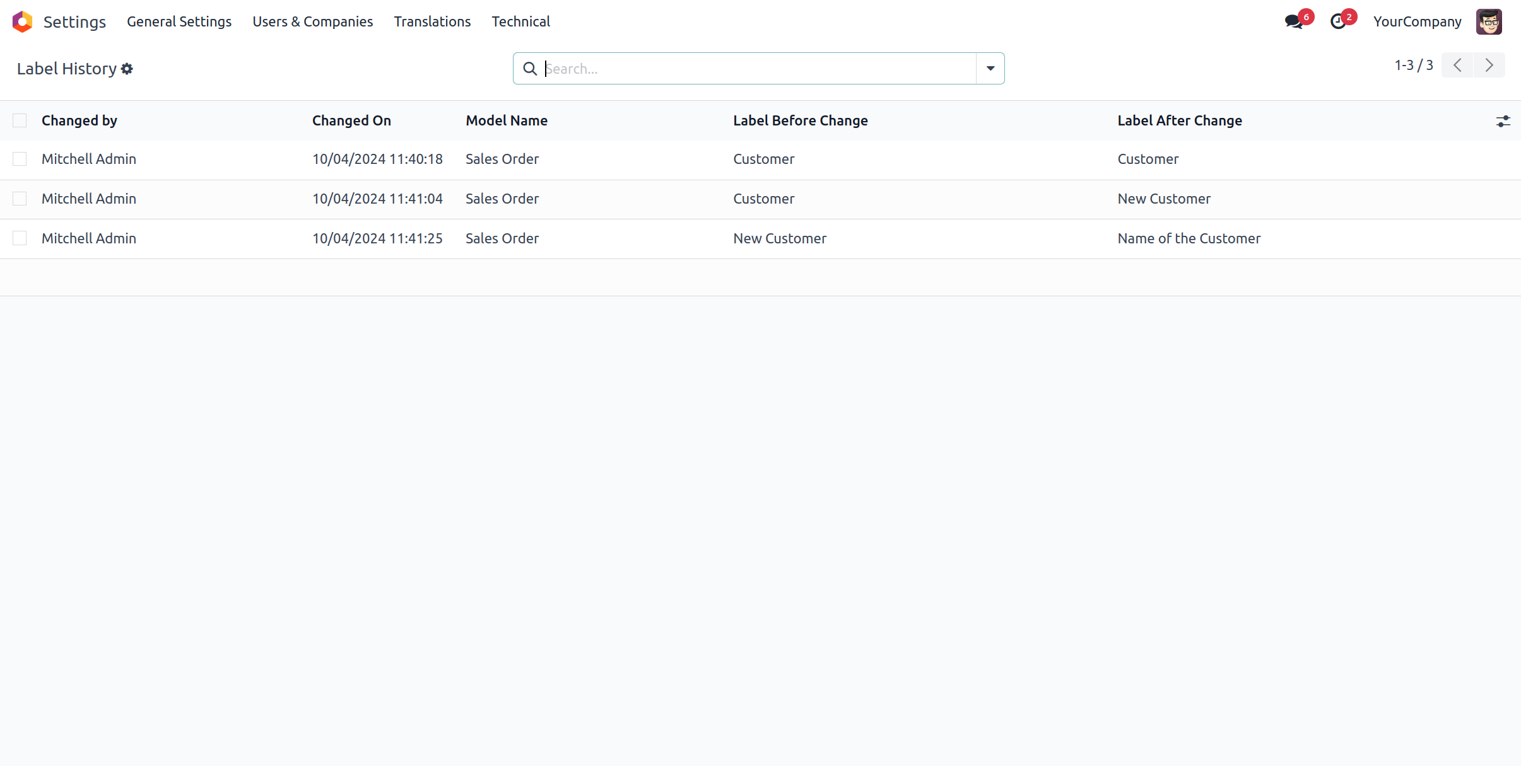Tick the select-all header checkbox
This screenshot has height=766, width=1521.
tap(20, 120)
